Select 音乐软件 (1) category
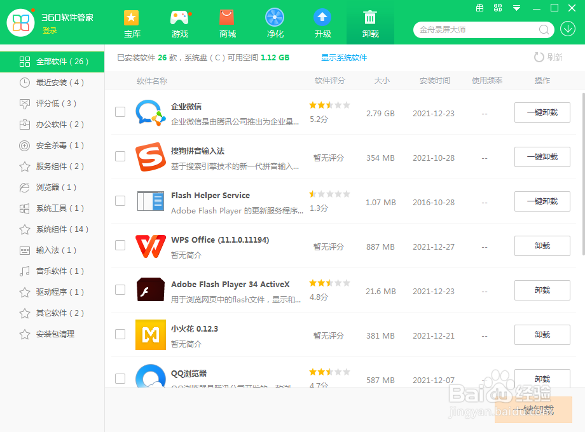The width and height of the screenshot is (585, 432). [52, 271]
